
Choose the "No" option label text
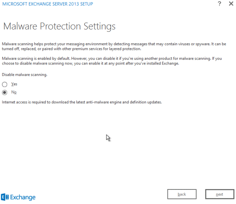point(14,92)
